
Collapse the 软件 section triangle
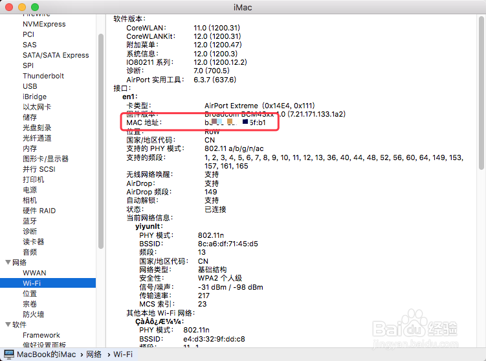[x=8, y=324]
